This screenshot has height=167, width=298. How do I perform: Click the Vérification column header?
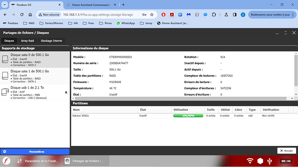point(274,110)
